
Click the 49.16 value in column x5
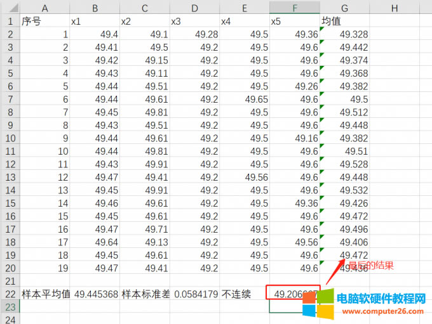[294, 138]
